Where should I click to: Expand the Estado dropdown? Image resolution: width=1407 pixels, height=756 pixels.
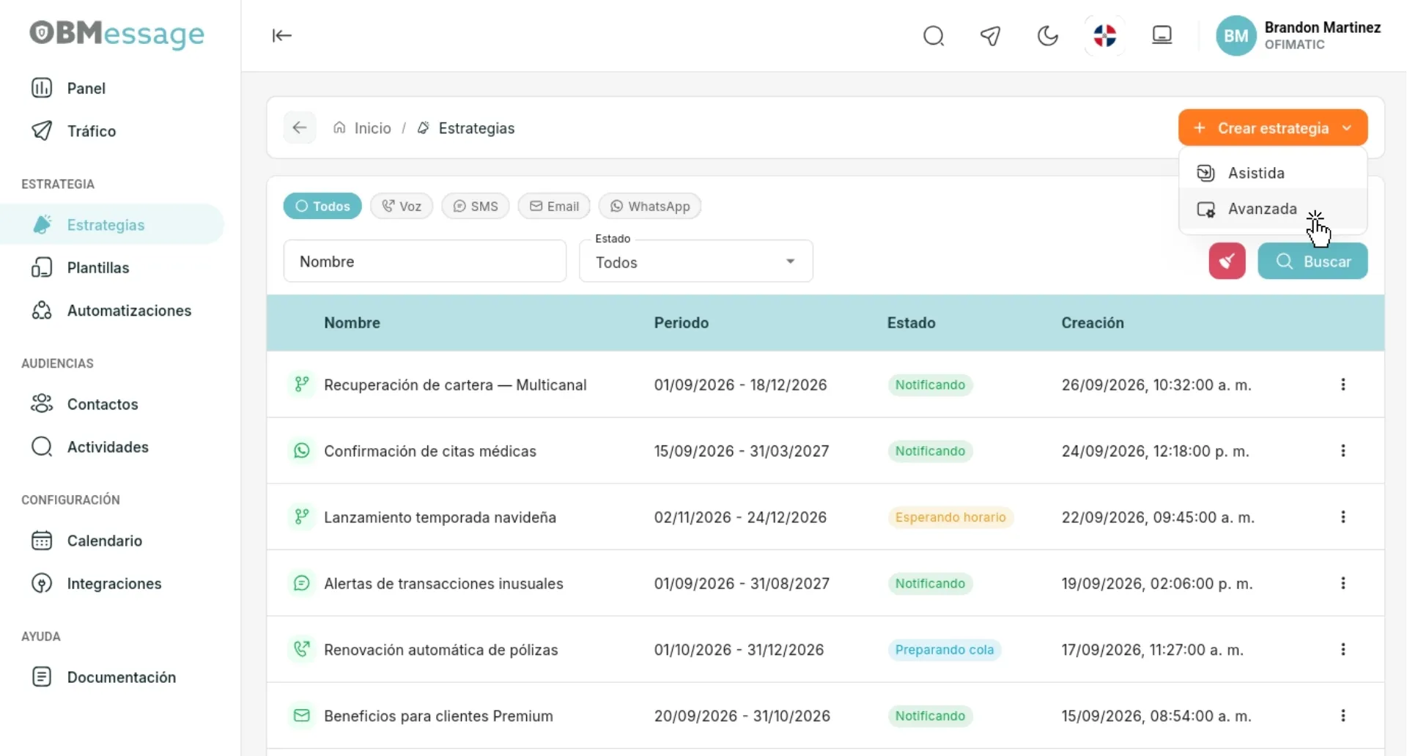pyautogui.click(x=696, y=262)
